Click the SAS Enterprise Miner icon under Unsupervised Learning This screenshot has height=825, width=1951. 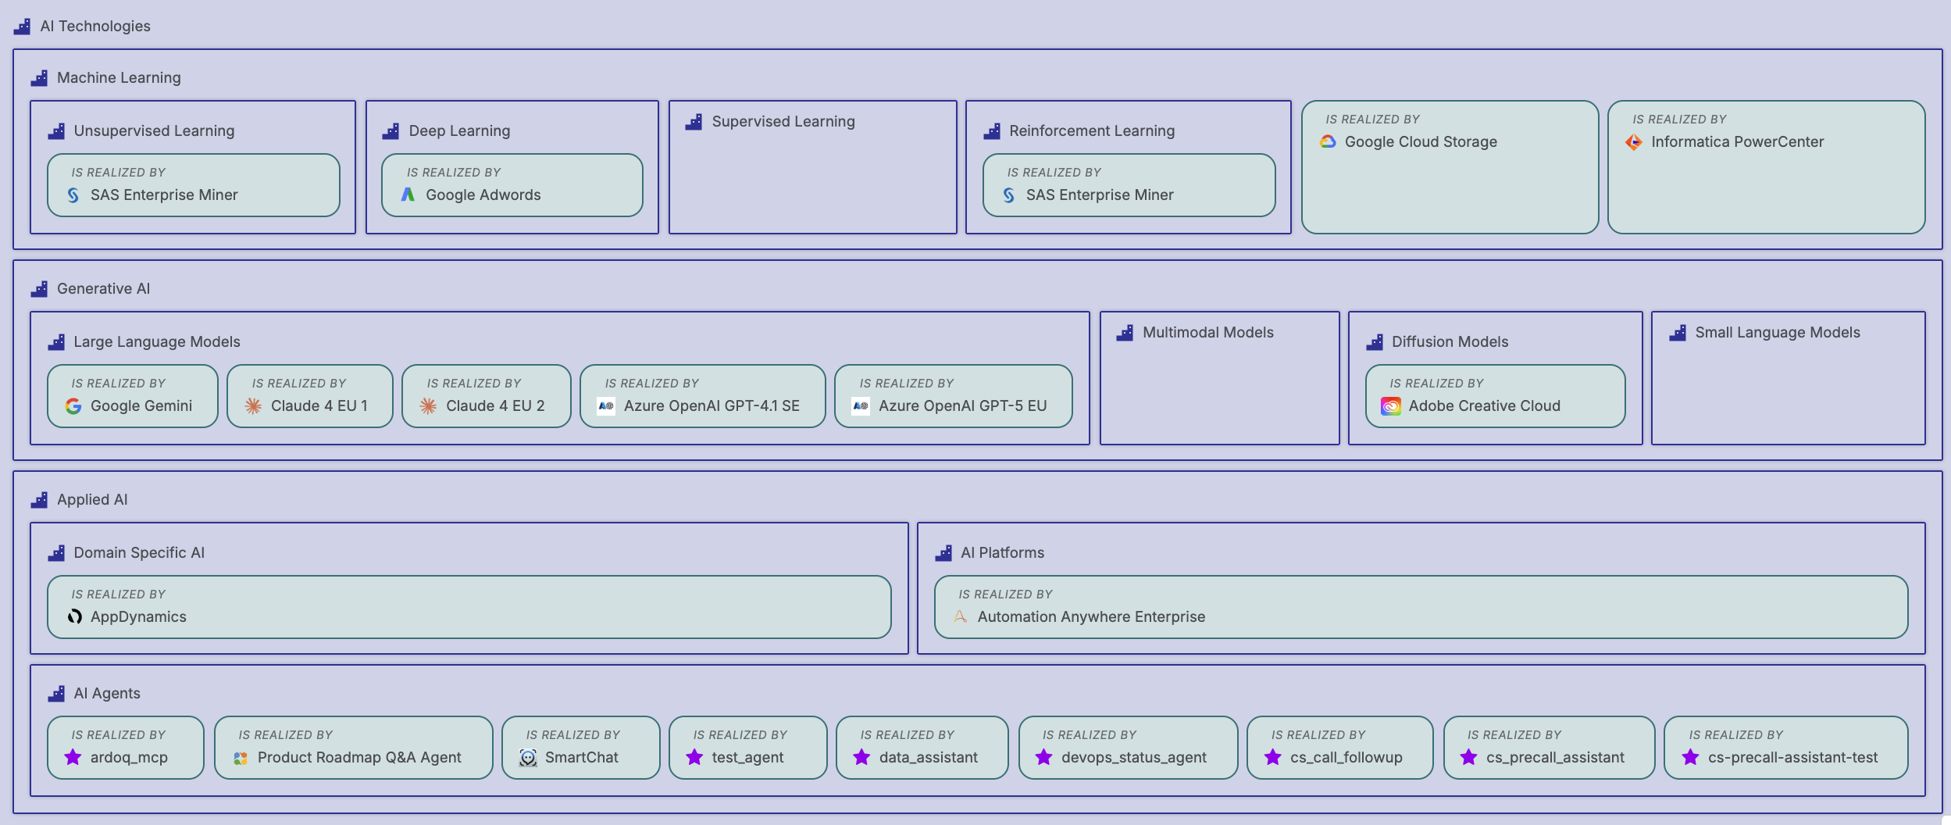click(x=73, y=195)
